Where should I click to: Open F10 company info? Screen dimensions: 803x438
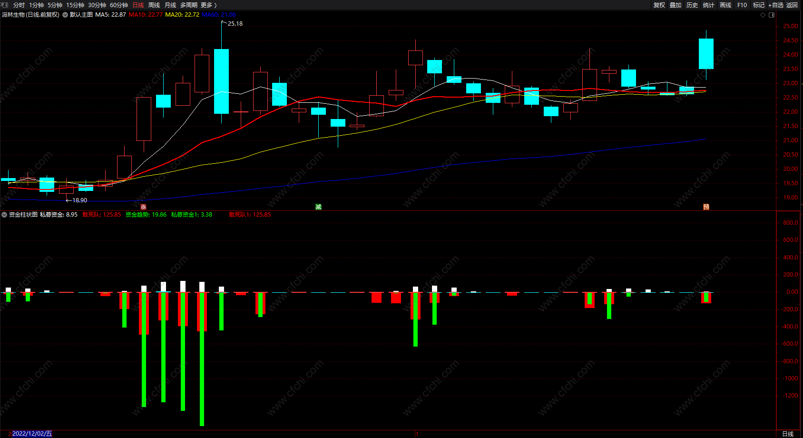742,5
